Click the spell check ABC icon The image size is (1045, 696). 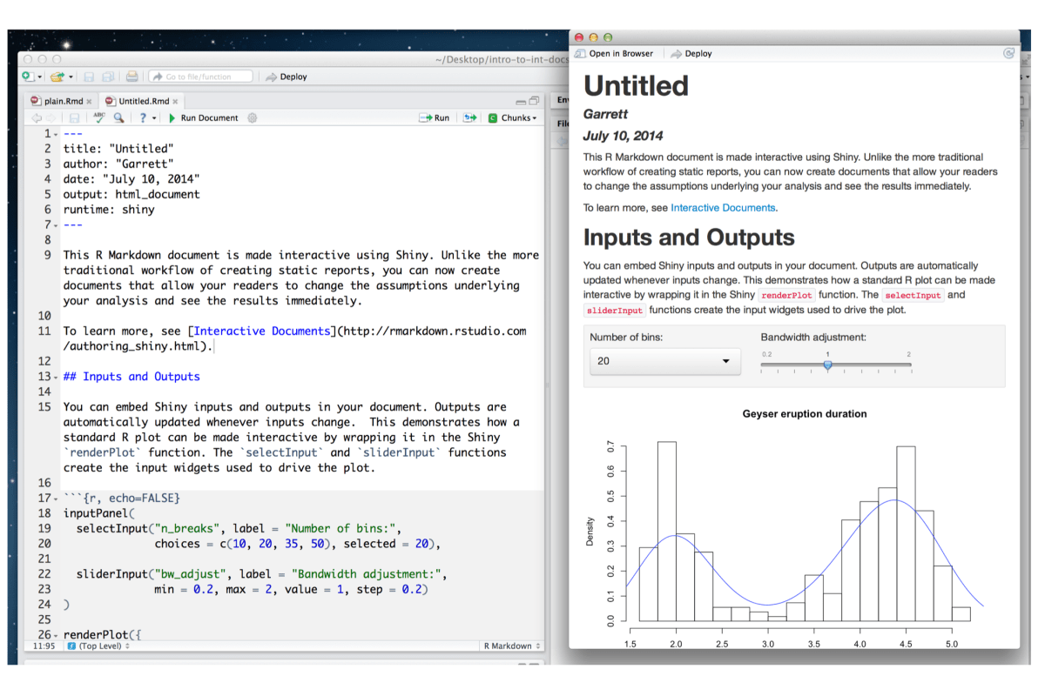[99, 117]
